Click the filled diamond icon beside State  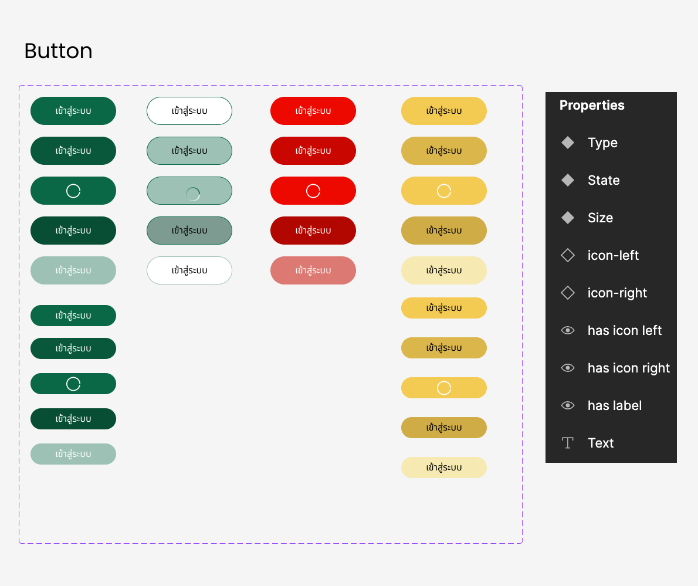pyautogui.click(x=567, y=180)
